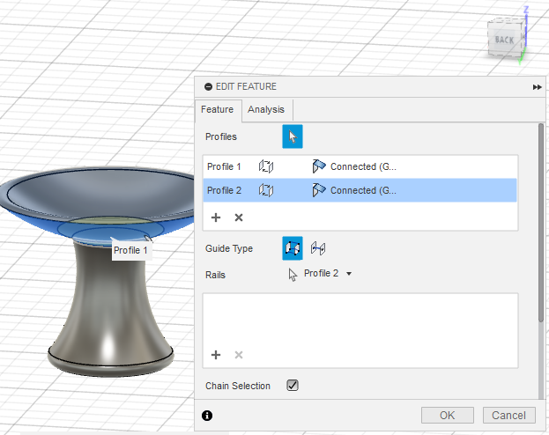Collapse the Edit Feature dialog with minus icon
The width and height of the screenshot is (549, 435).
(x=208, y=87)
